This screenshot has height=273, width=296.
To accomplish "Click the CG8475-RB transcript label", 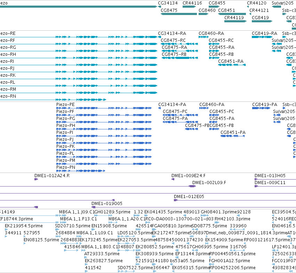I will click(x=174, y=54).
